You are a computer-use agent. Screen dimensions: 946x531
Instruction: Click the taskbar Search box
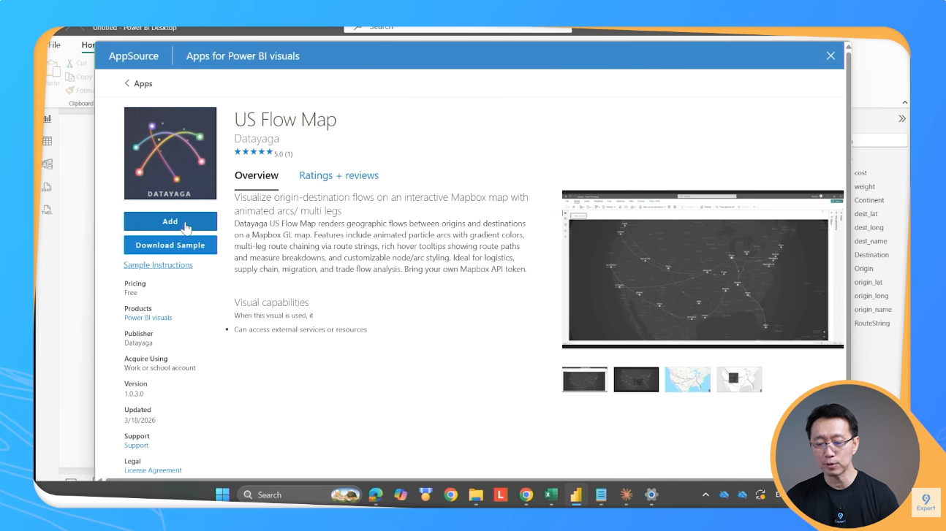pyautogui.click(x=300, y=494)
